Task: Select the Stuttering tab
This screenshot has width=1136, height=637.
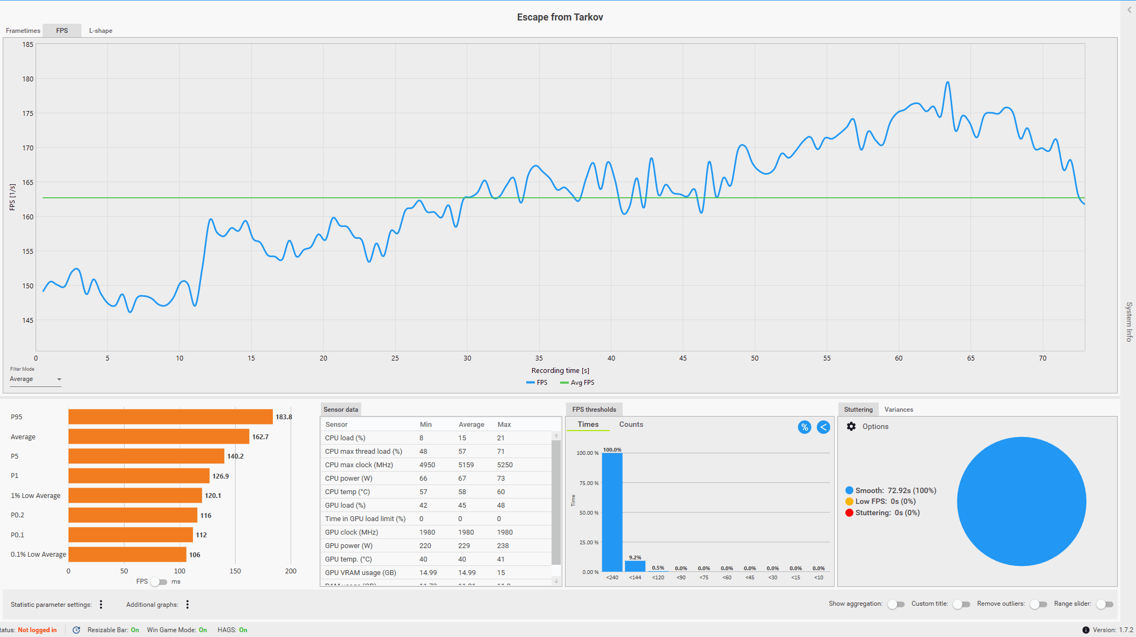Action: [858, 410]
